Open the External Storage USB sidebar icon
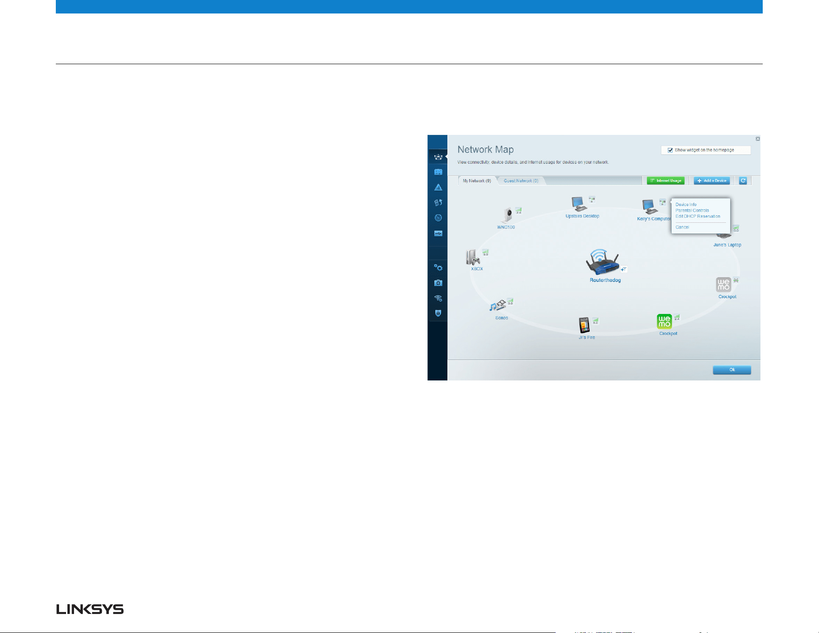The width and height of the screenshot is (819, 633). (x=438, y=233)
